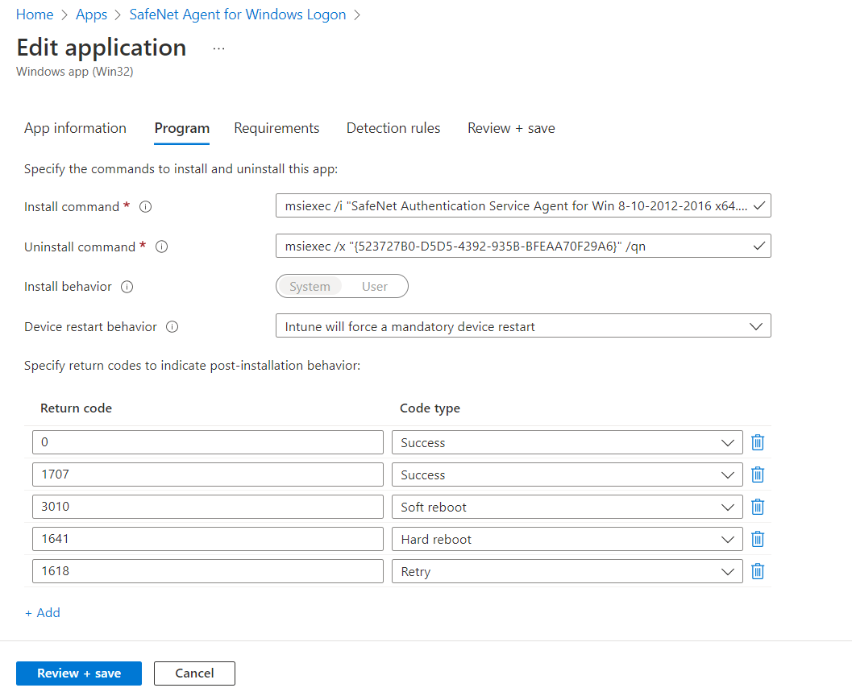
Task: Open the ellipsis more options menu
Action: point(218,48)
